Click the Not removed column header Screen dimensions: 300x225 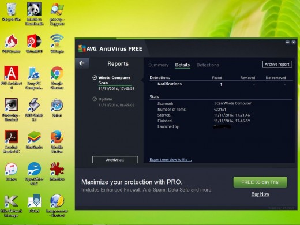[x=276, y=78]
